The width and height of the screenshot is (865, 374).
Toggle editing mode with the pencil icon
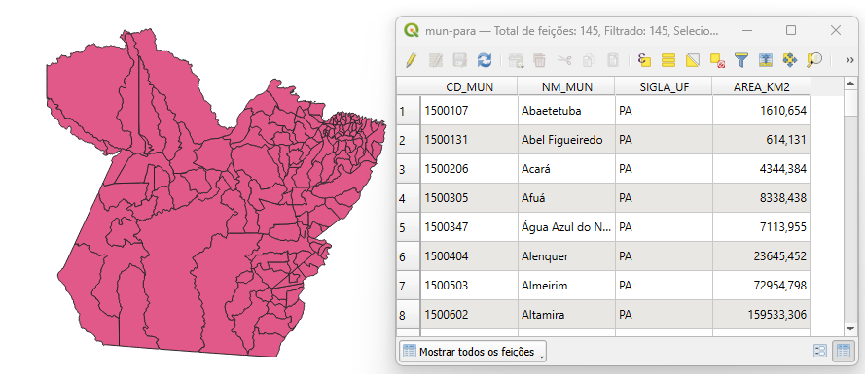click(411, 60)
